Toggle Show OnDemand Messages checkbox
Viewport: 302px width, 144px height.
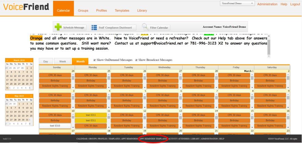(95, 60)
